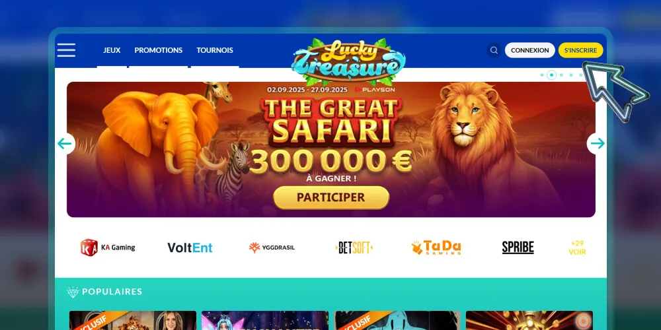
Task: Go to previous banner with left arrow
Action: coord(65,143)
